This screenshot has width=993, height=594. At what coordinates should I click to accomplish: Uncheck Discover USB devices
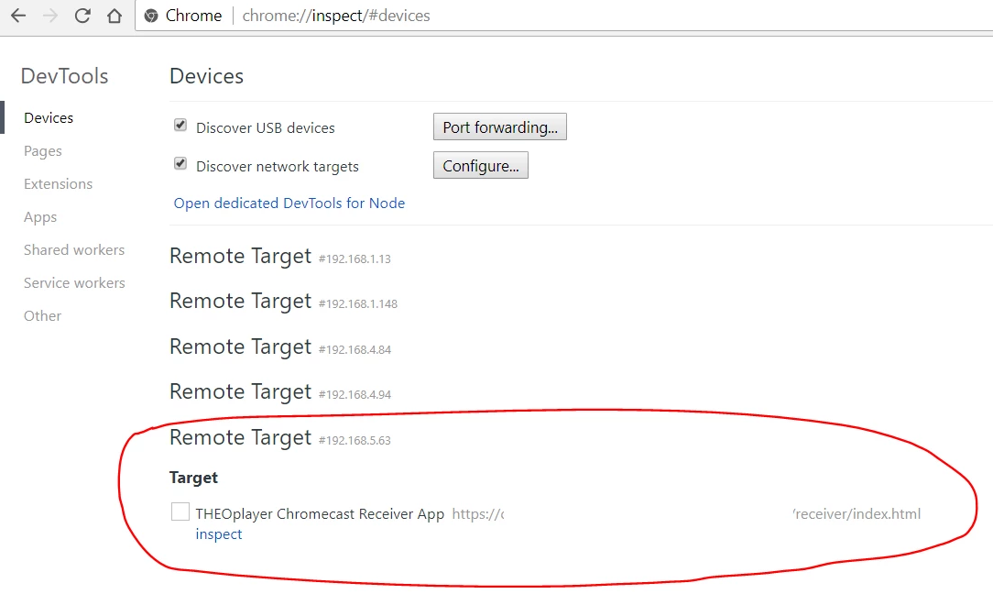click(180, 125)
